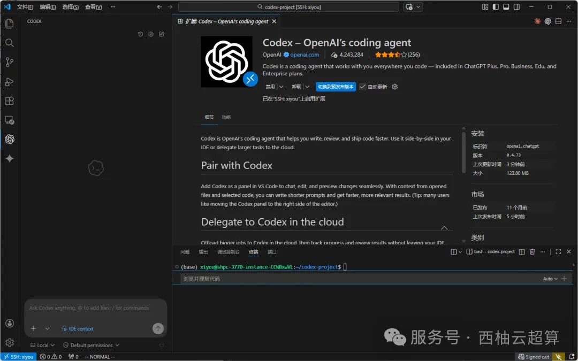The height and width of the screenshot is (361, 578).
Task: Add attachment with plus icon in Codex input
Action: [x=33, y=328]
